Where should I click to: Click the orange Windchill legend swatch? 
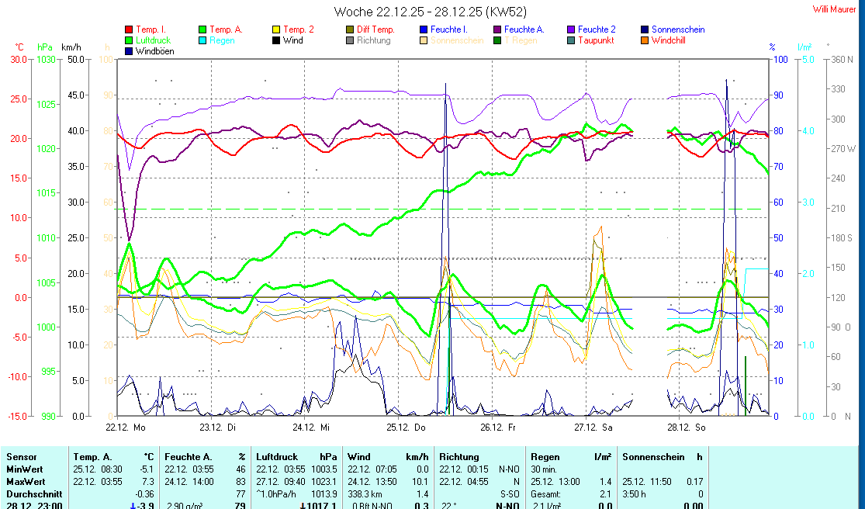coord(645,40)
